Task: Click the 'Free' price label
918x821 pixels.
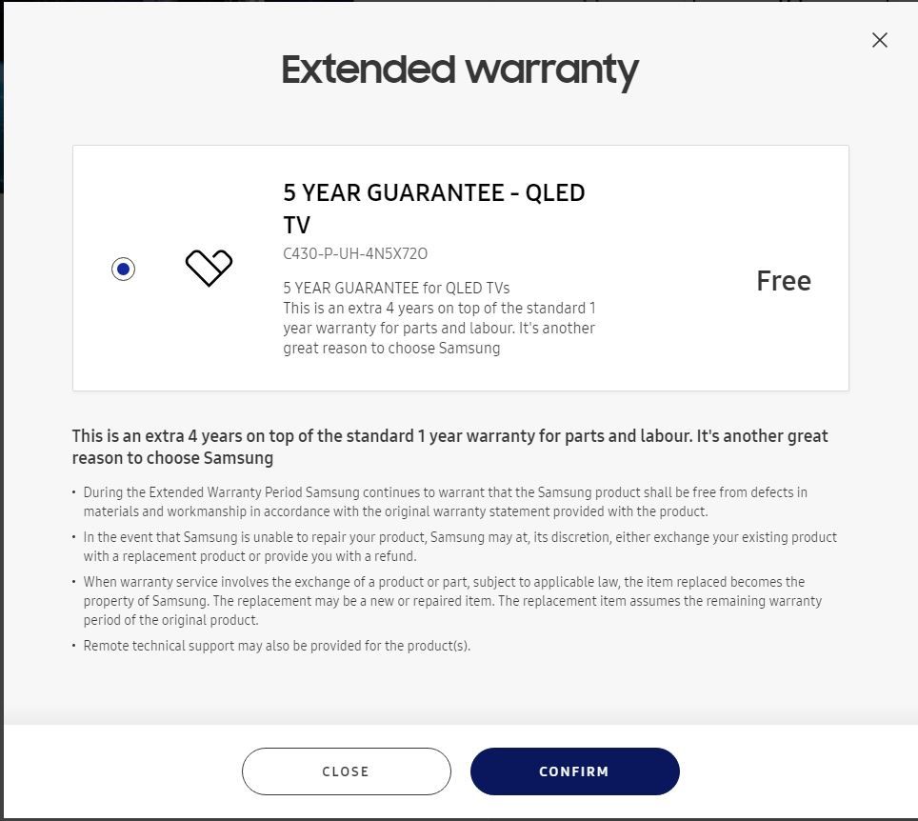Action: (x=783, y=281)
